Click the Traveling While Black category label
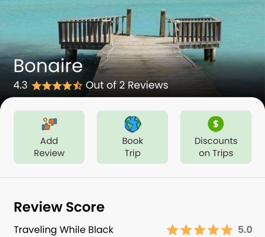The height and width of the screenshot is (237, 265). 63,230
